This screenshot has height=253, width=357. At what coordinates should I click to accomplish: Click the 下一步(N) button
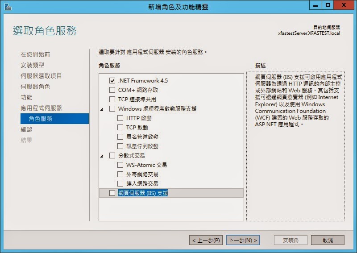pos(243,240)
